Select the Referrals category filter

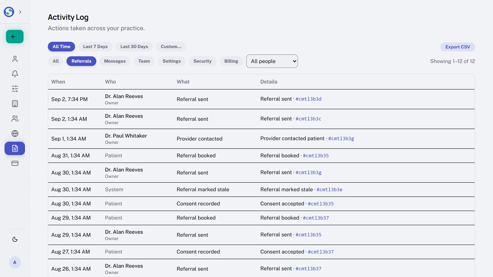pyautogui.click(x=81, y=61)
